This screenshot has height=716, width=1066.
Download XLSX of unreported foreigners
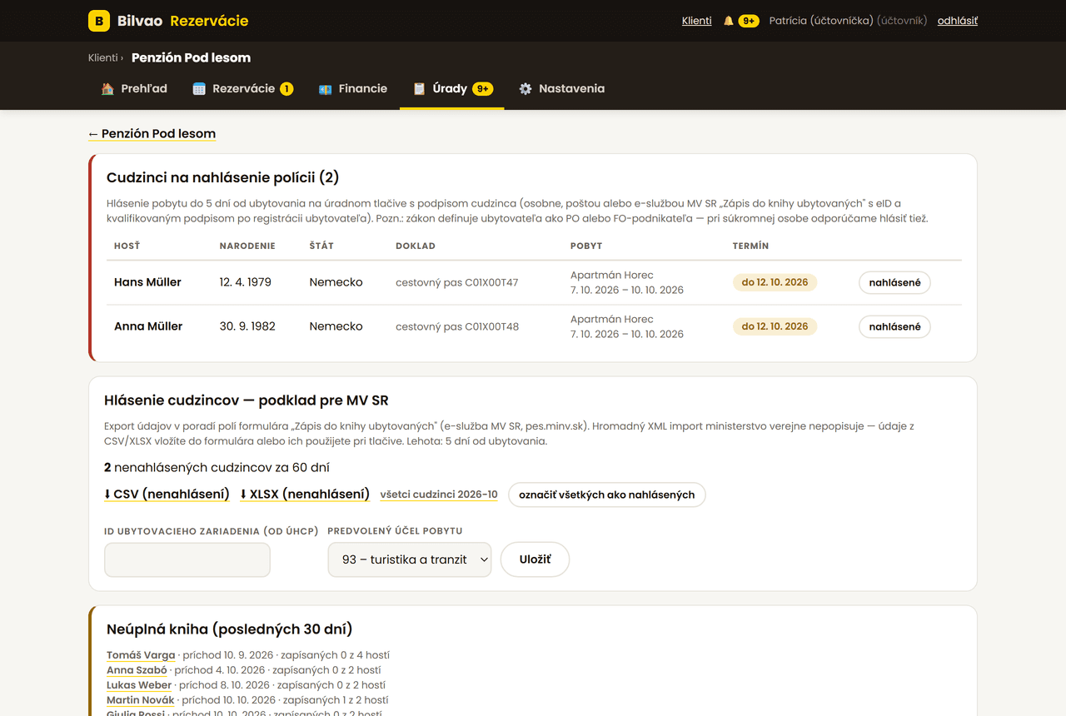[x=305, y=494]
